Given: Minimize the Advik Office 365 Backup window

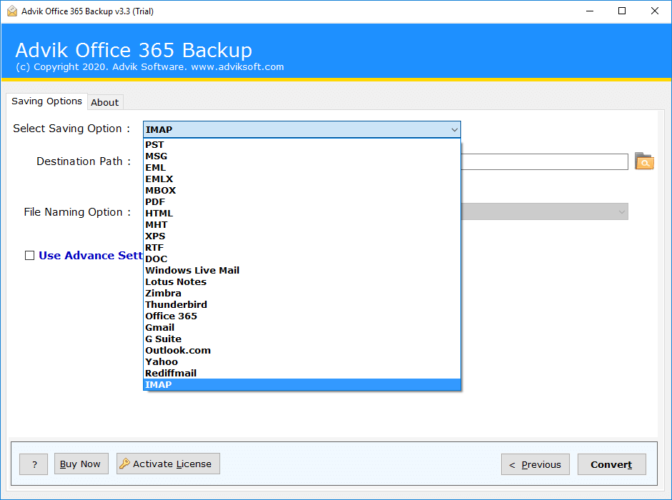Looking at the screenshot, I should 590,11.
